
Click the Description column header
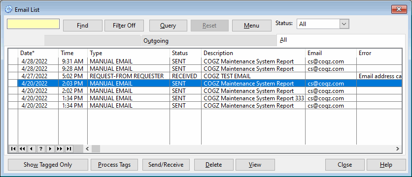(x=253, y=53)
